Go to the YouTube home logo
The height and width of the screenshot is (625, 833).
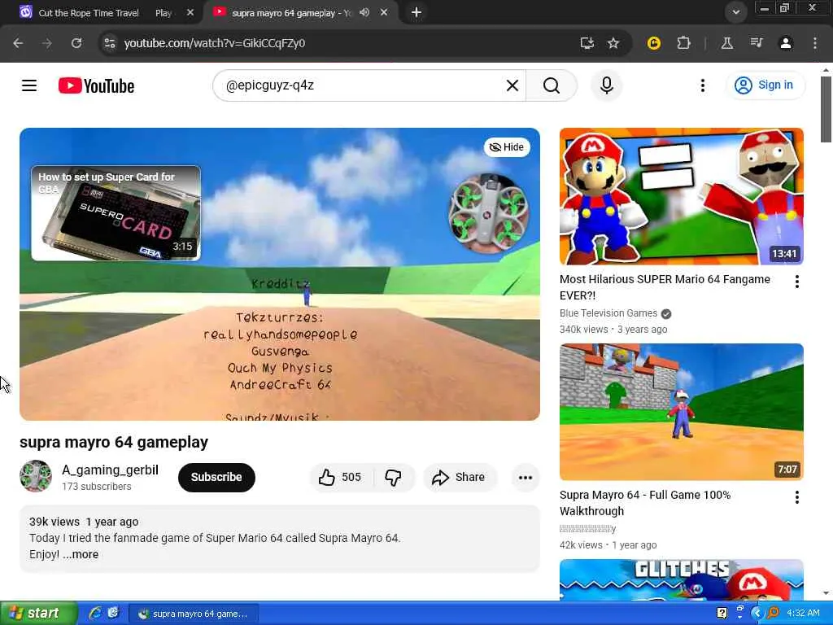96,85
